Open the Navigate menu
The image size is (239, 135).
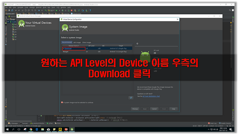click(20, 7)
